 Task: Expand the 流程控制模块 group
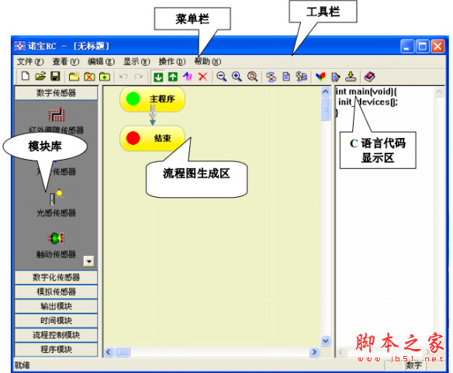click(x=56, y=335)
